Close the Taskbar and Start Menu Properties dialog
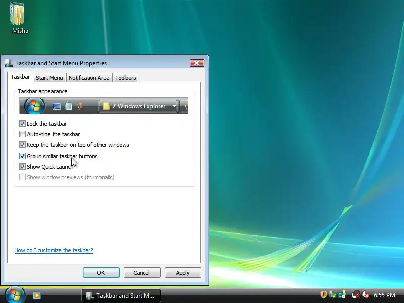 (197, 63)
